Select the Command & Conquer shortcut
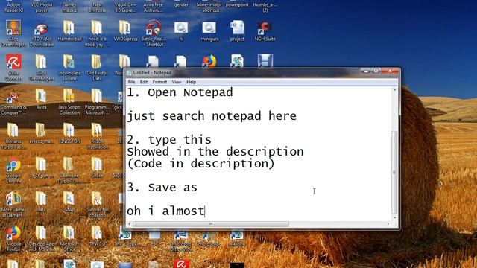The height and width of the screenshot is (268, 477). coord(13,102)
